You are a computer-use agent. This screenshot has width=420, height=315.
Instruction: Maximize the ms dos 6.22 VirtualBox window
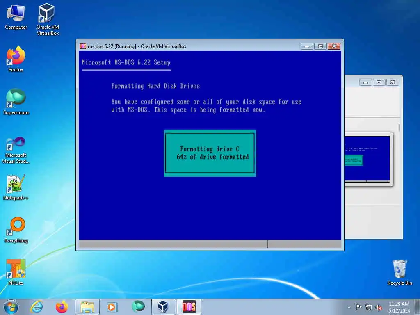[x=320, y=46]
